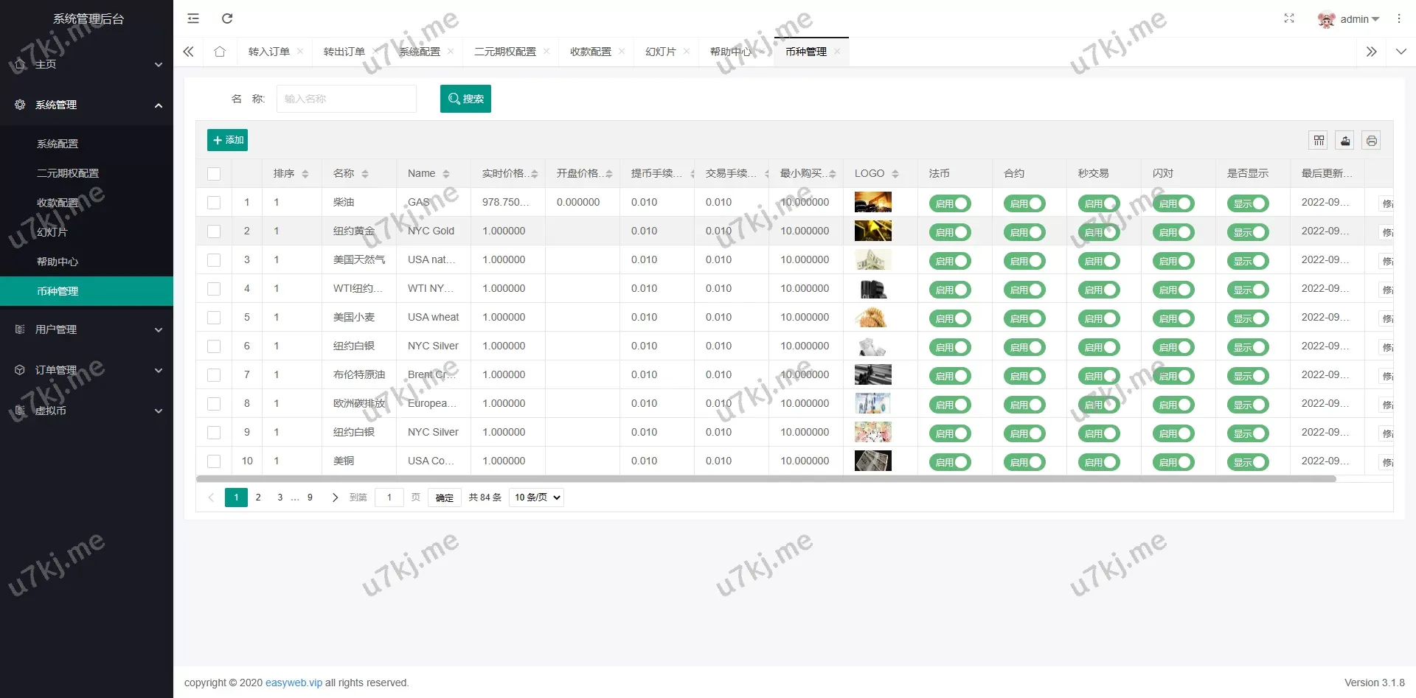Toggle 法币 switch for 柴油 row
Image resolution: width=1416 pixels, height=698 pixels.
click(950, 203)
